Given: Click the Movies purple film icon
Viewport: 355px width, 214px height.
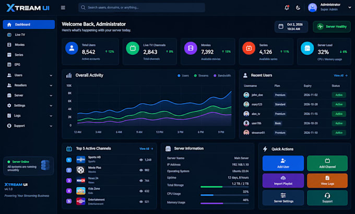Looking at the screenshot, I should pos(191,48).
